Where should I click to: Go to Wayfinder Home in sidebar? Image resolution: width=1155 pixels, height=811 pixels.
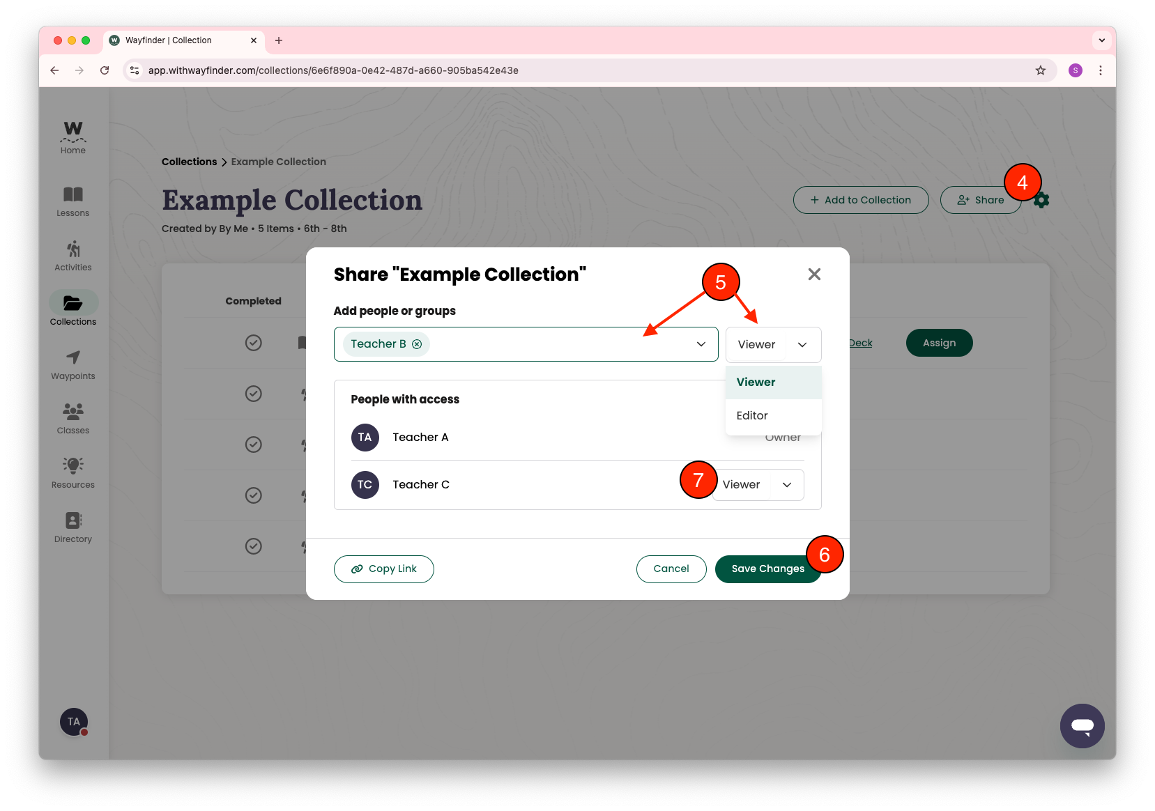73,138
